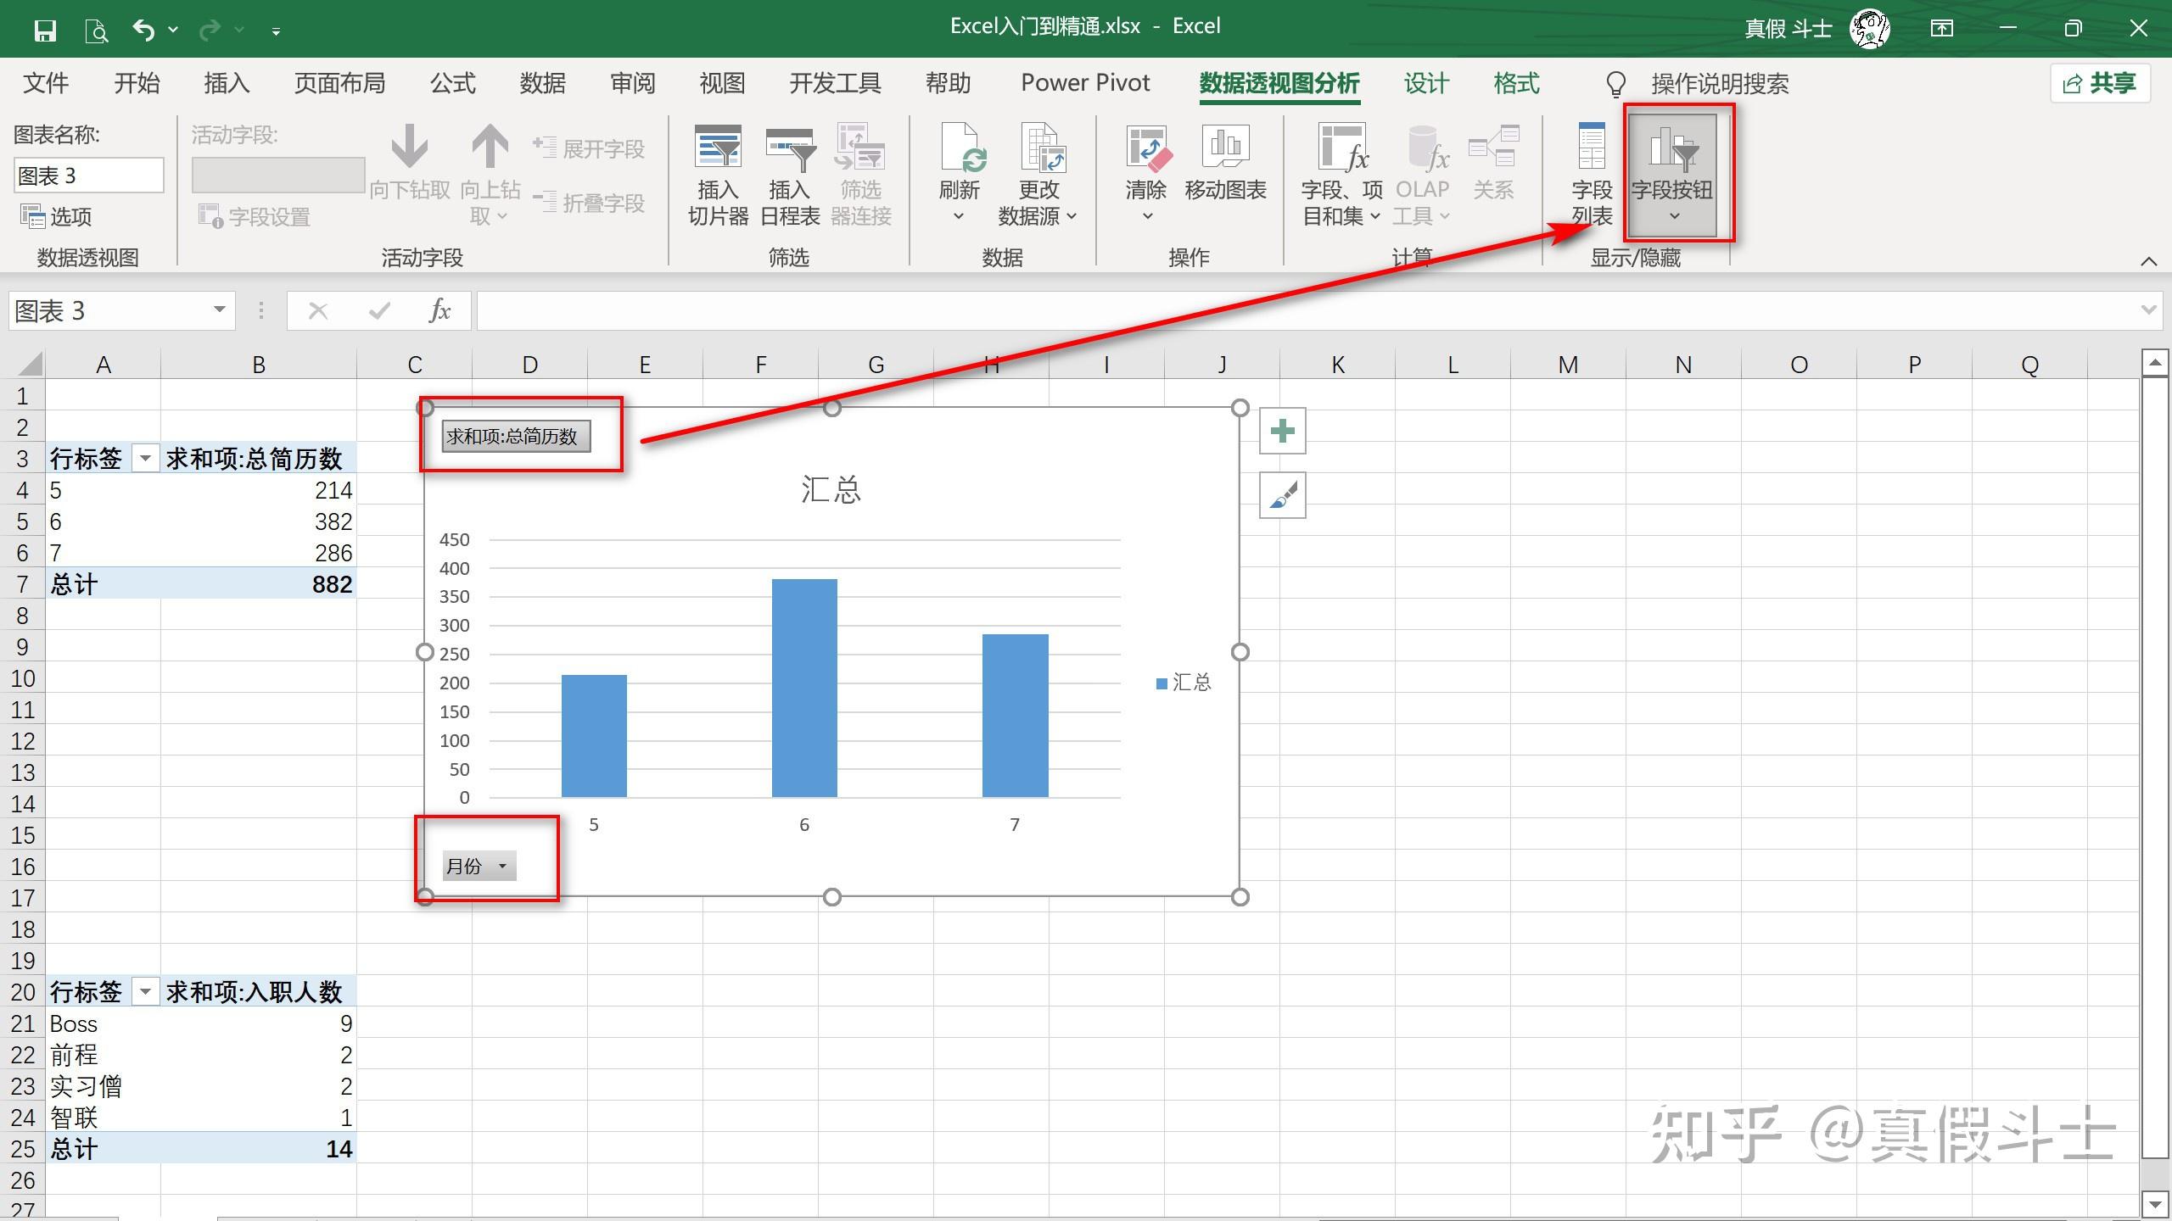This screenshot has width=2172, height=1221.
Task: Click 选项 under chart name
Action: [x=57, y=216]
